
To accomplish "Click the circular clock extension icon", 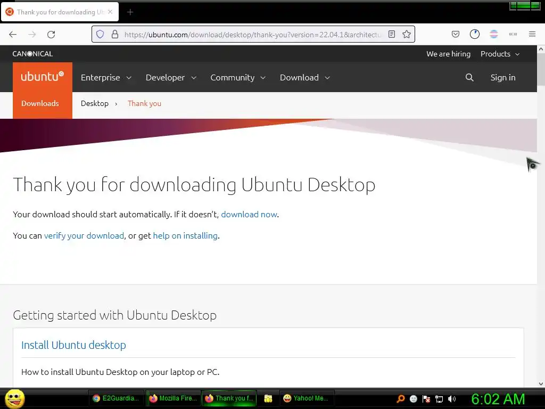I will point(474,34).
